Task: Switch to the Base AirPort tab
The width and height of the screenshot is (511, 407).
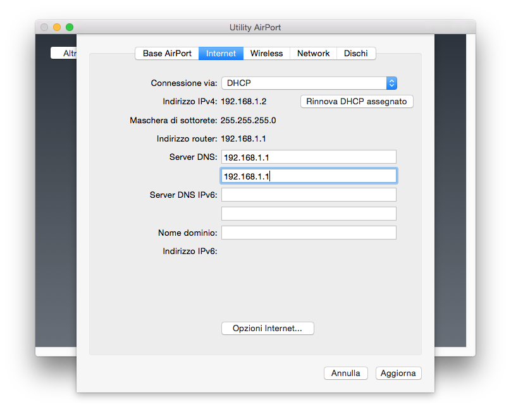Action: pyautogui.click(x=167, y=53)
